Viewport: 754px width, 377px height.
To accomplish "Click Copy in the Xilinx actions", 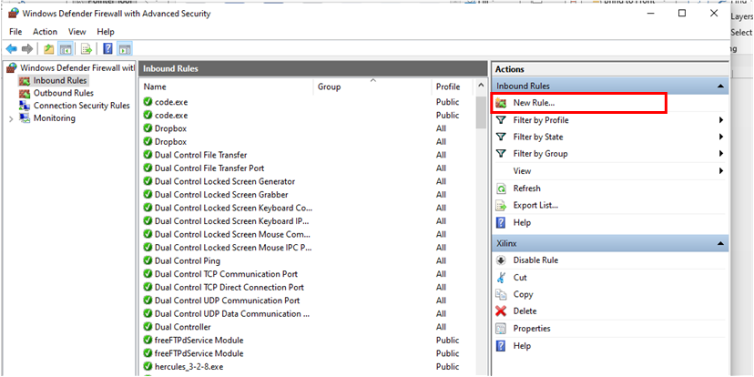I will click(523, 294).
